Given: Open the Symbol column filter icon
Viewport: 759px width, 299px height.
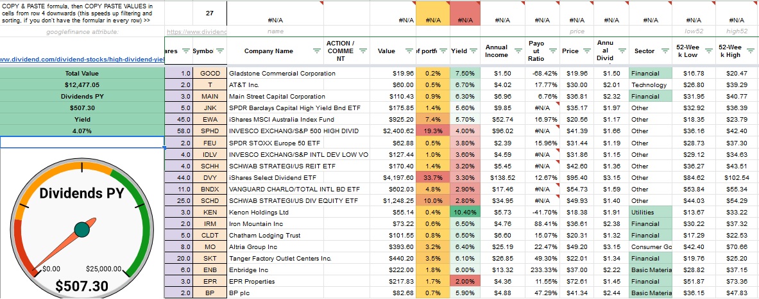Looking at the screenshot, I should pyautogui.click(x=219, y=51).
